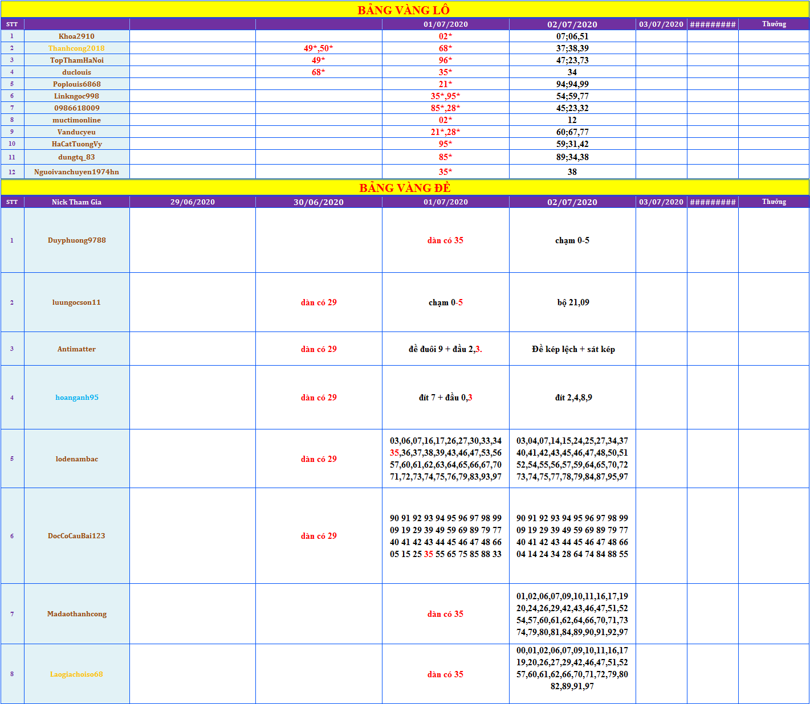This screenshot has width=810, height=704.
Task: Click the duclouis name cell
Action: pos(77,72)
